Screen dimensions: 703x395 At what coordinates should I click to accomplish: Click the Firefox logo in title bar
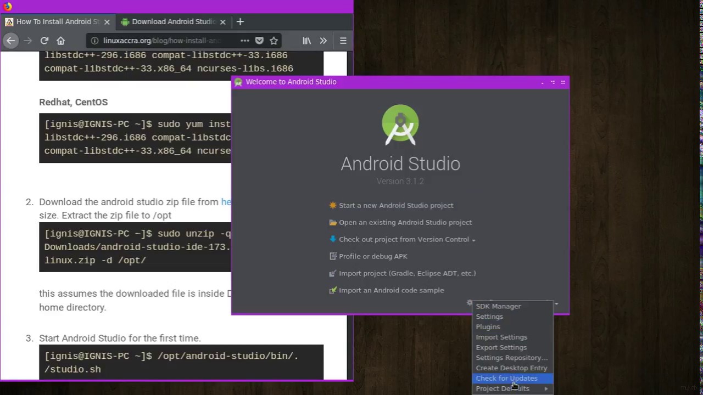tap(7, 6)
